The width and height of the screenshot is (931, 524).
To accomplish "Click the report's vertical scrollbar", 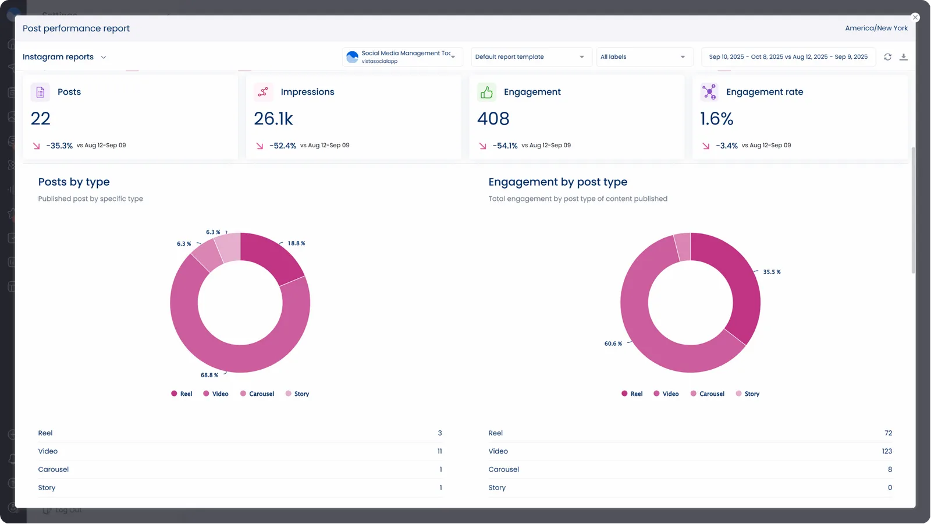I will click(913, 210).
